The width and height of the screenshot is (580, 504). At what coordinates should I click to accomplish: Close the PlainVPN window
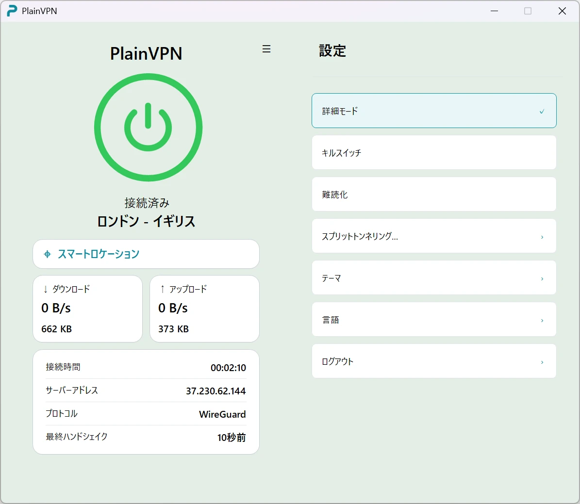562,11
